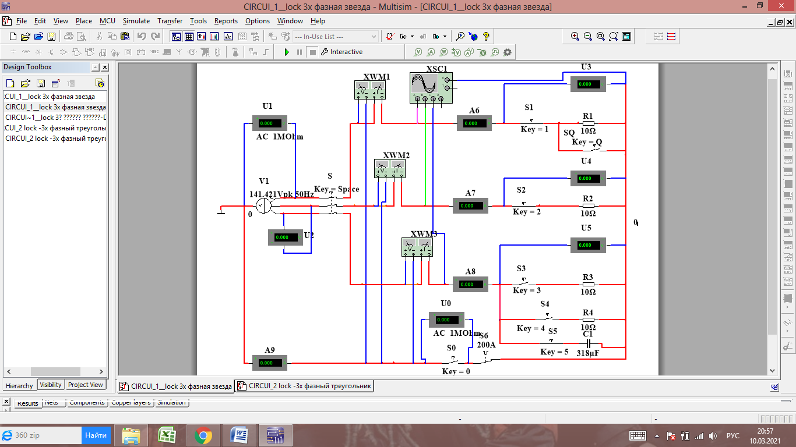The height and width of the screenshot is (447, 796).
Task: Open the yellow question mark Help icon
Action: (x=486, y=36)
